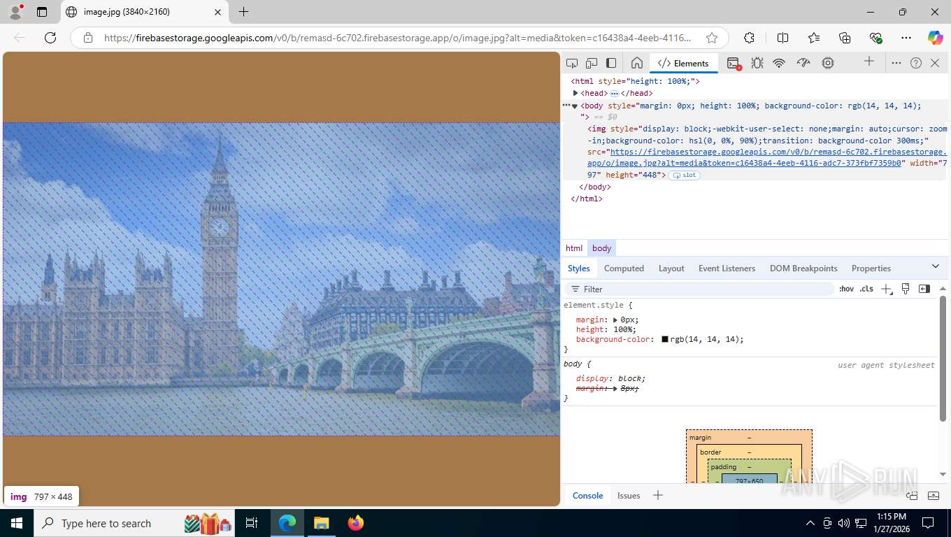Screen dimensions: 951x537
Task: Switch to the Styles tab
Action: point(578,268)
